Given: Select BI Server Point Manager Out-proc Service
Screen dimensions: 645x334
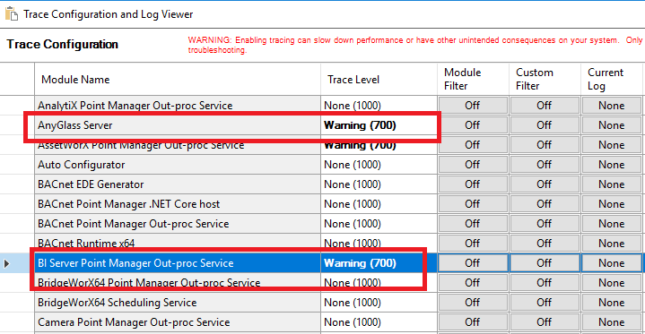Looking at the screenshot, I should pos(178,263).
